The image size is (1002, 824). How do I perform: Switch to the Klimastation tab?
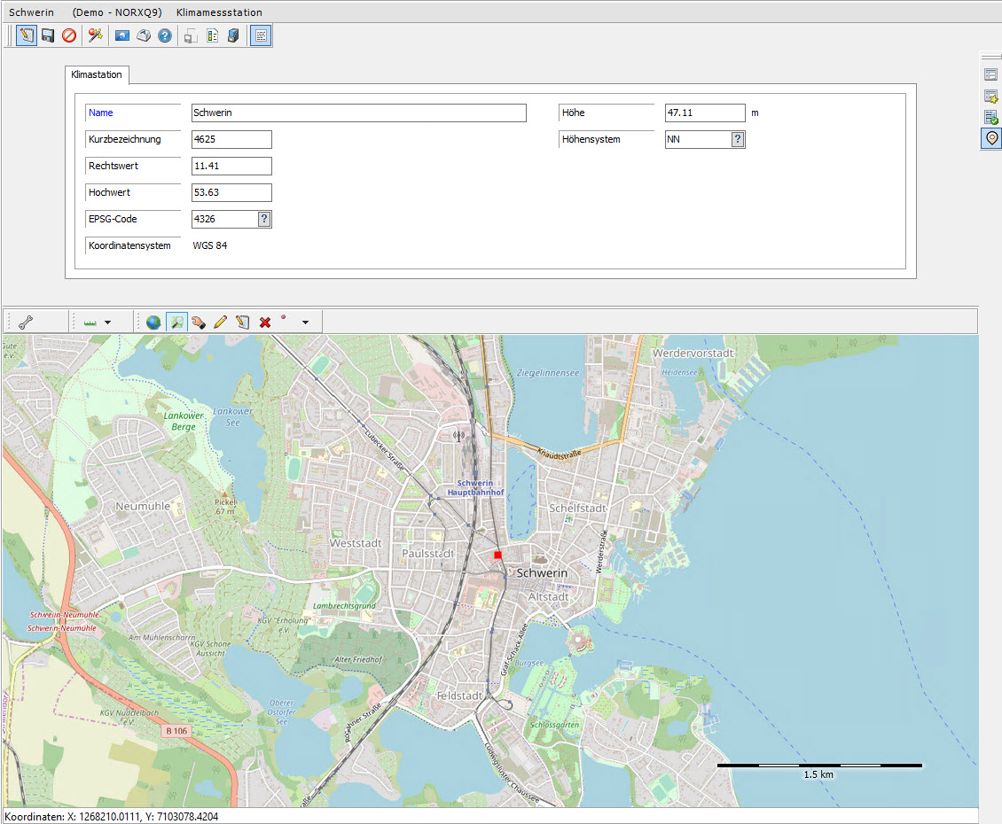click(97, 74)
